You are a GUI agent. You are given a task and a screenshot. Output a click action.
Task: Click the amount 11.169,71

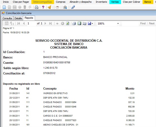click(x=130, y=125)
